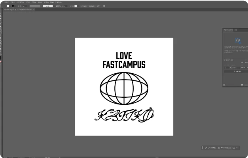The height and width of the screenshot is (158, 248).
Task: Select the script lettering below the globe
Action: pos(124,115)
